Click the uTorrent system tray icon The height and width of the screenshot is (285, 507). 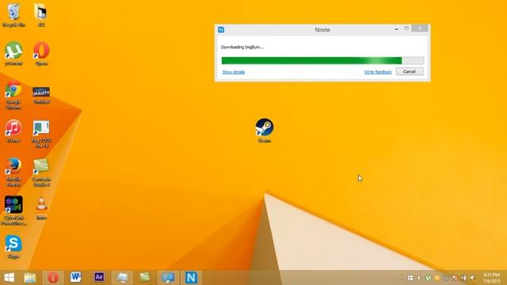(x=428, y=278)
